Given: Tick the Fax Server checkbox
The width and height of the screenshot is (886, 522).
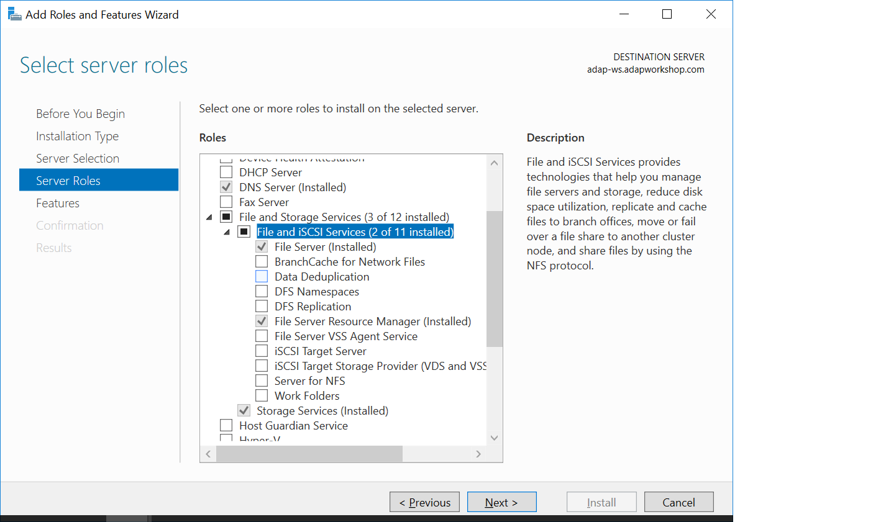Looking at the screenshot, I should click(x=226, y=202).
